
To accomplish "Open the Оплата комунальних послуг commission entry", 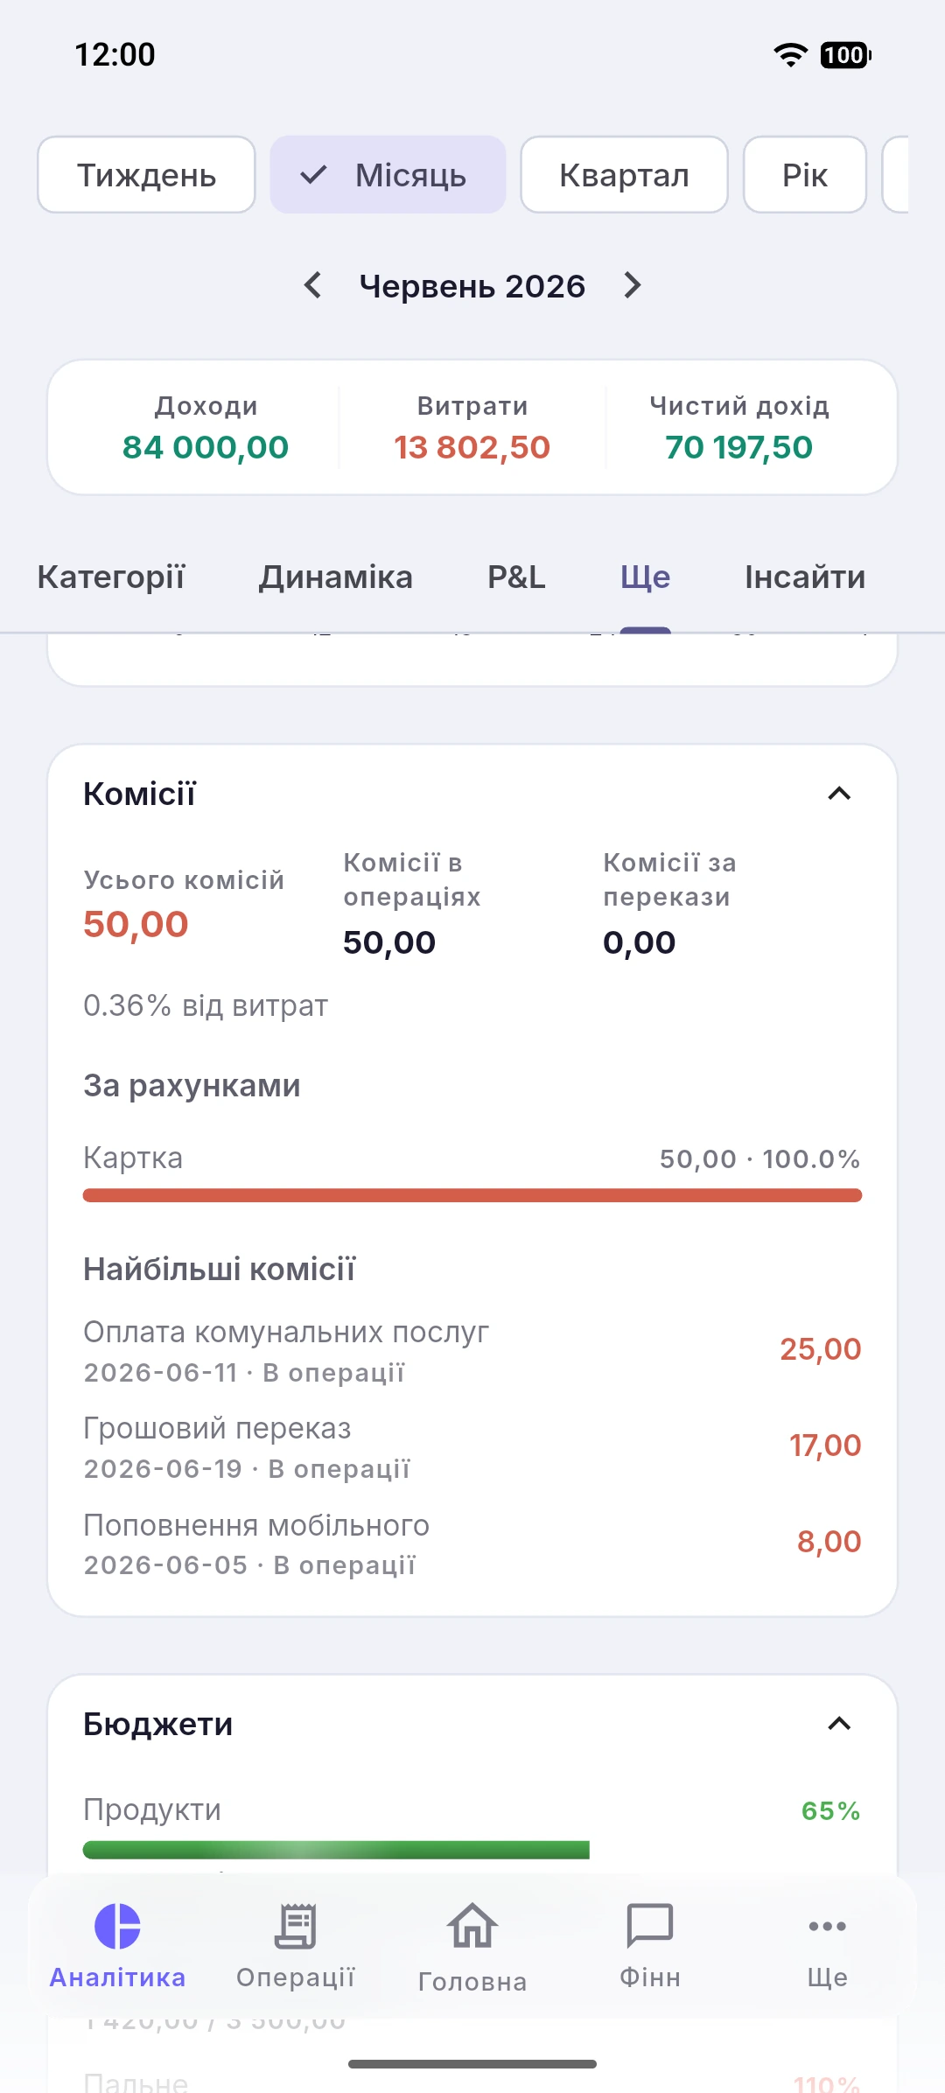I will pyautogui.click(x=472, y=1350).
